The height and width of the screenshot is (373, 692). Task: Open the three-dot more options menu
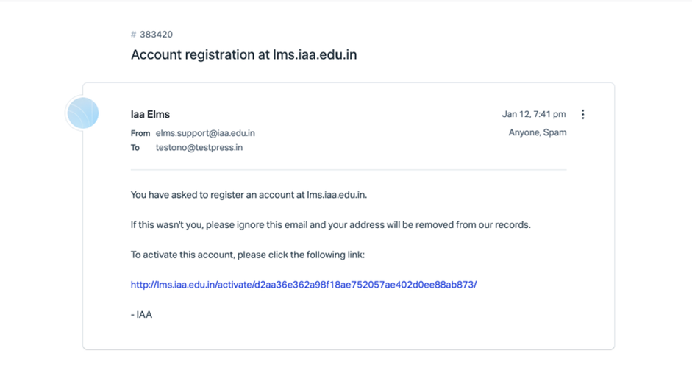point(583,115)
